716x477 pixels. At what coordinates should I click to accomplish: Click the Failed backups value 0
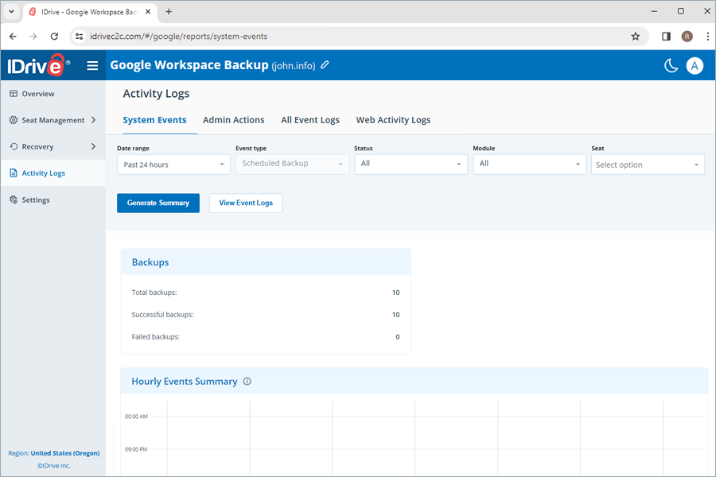398,337
